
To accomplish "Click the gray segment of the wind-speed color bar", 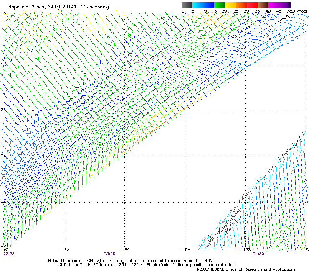I will pyautogui.click(x=187, y=5).
